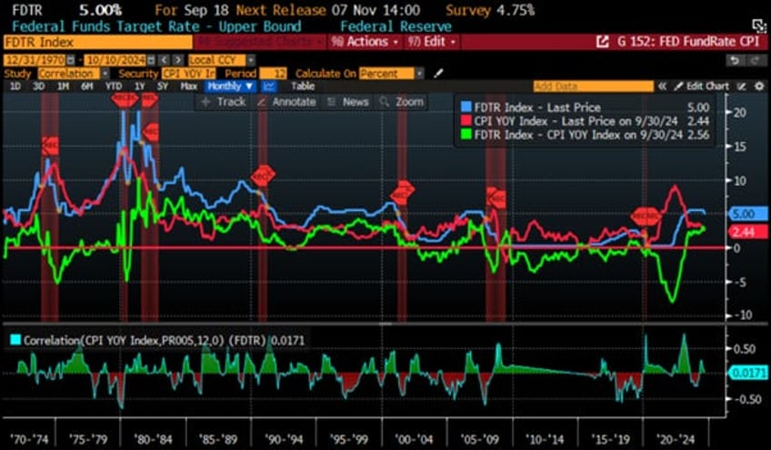The height and width of the screenshot is (450, 771).
Task: Click cyan Correlation legend swatch
Action: pos(15,340)
